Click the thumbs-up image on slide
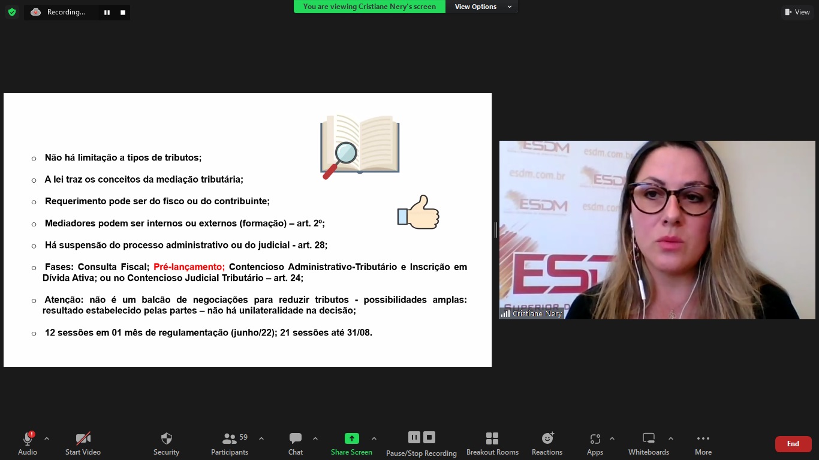Image resolution: width=819 pixels, height=460 pixels. pyautogui.click(x=418, y=212)
